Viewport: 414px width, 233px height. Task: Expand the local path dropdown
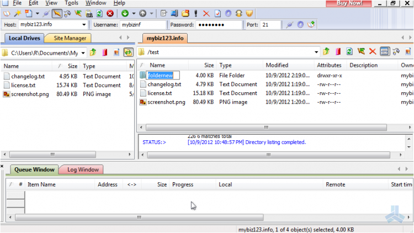point(83,52)
